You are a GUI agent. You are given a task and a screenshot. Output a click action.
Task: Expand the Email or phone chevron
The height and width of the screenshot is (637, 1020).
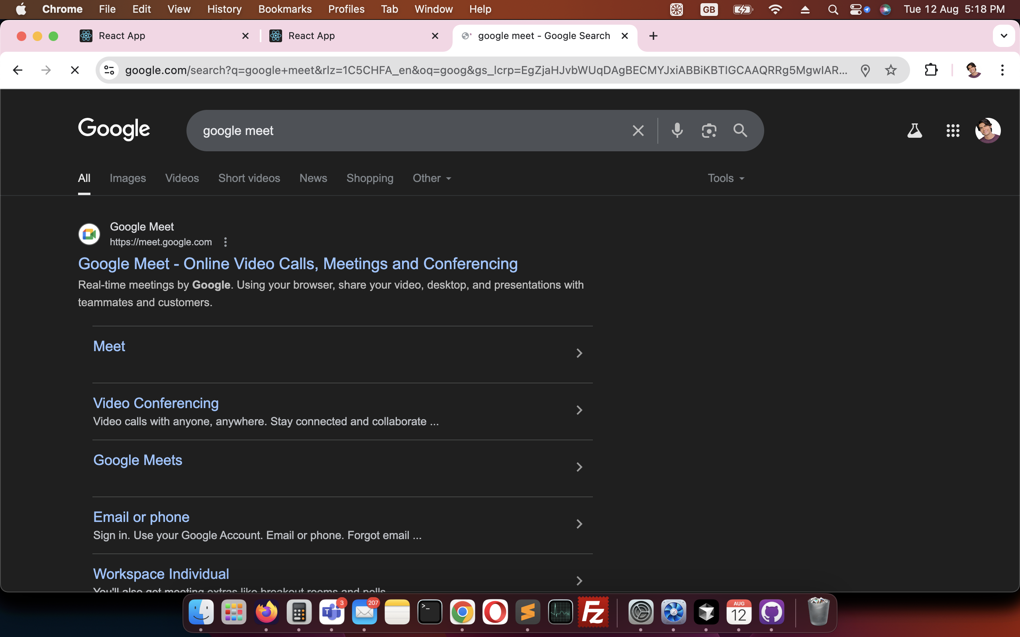pyautogui.click(x=579, y=524)
